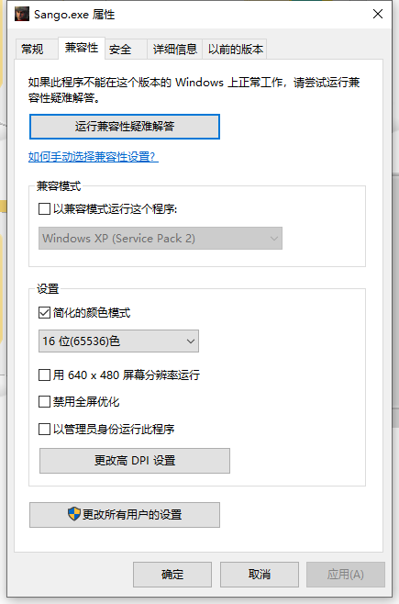This screenshot has width=399, height=604.
Task: Open 如何手动选择兼容性设置? link
Action: [94, 157]
